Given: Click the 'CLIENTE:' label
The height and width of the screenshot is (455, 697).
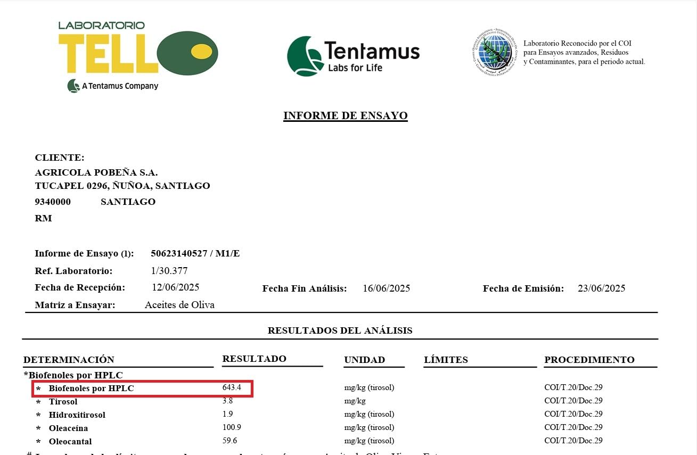Looking at the screenshot, I should (60, 158).
